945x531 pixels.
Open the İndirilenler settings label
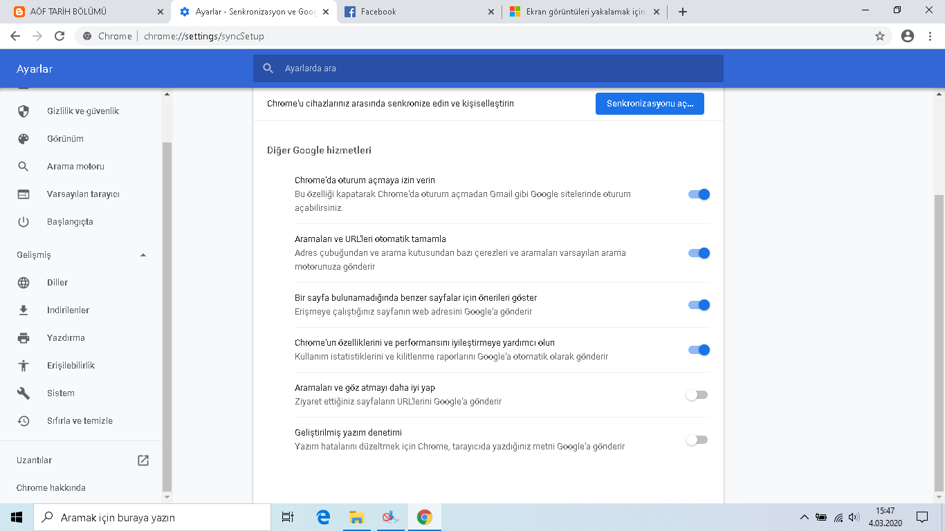pyautogui.click(x=68, y=310)
